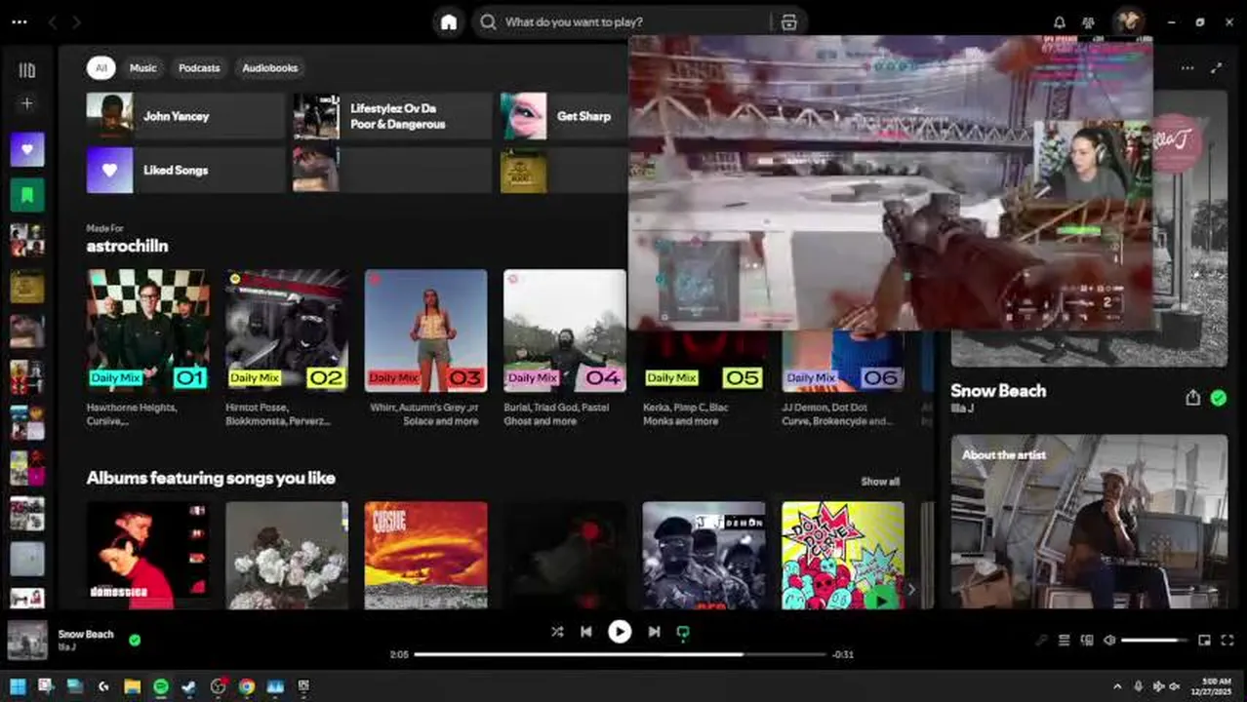
Task: Select the Audiobooks filter chip
Action: point(270,68)
